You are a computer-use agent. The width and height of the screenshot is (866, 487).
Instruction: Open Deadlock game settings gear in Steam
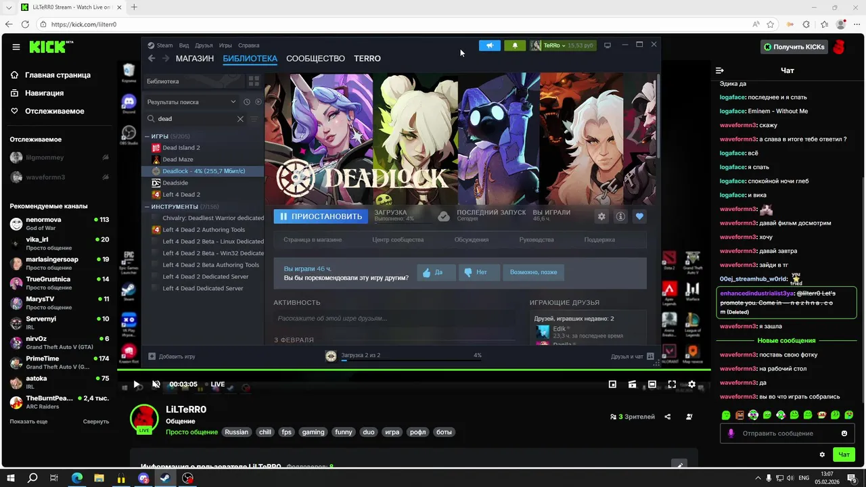[x=601, y=216]
